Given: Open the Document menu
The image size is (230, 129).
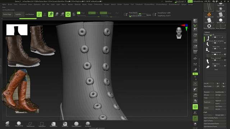Looking at the screenshot, I should coord(23,4).
